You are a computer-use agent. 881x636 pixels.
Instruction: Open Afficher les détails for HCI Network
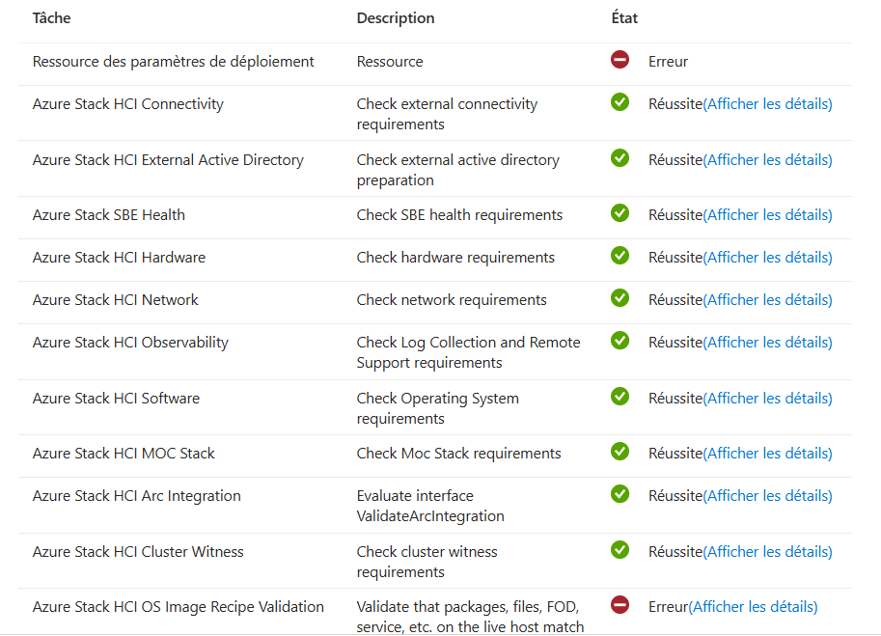(x=767, y=300)
